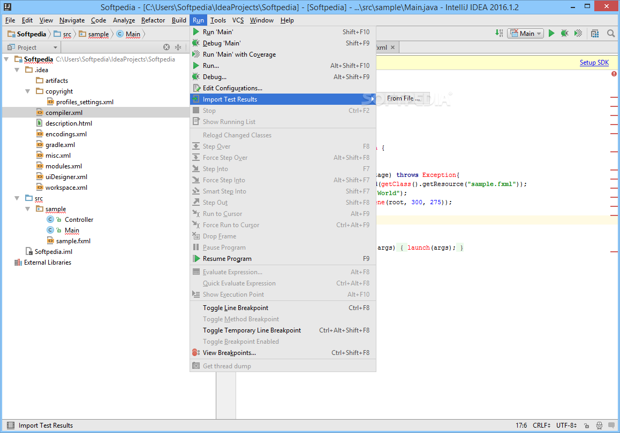The width and height of the screenshot is (620, 433).
Task: Change CRLF line separator in status bar
Action: click(x=541, y=425)
